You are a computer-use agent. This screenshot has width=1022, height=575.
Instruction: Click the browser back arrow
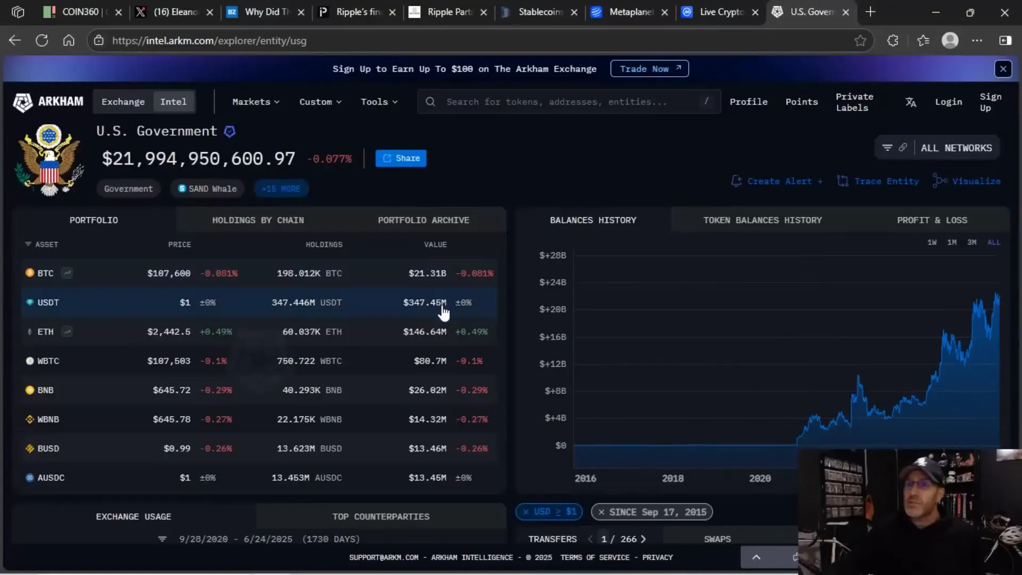pyautogui.click(x=15, y=40)
